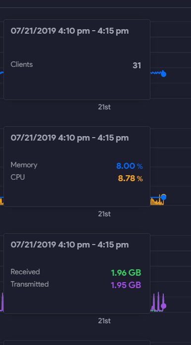Click the purple Transmitted chart data point

pos(163,306)
